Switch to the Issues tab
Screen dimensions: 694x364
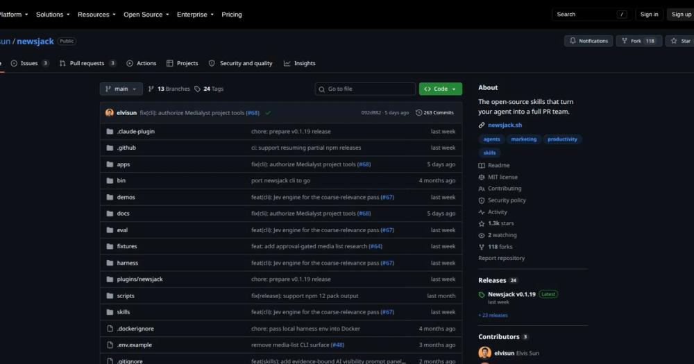[x=30, y=63]
